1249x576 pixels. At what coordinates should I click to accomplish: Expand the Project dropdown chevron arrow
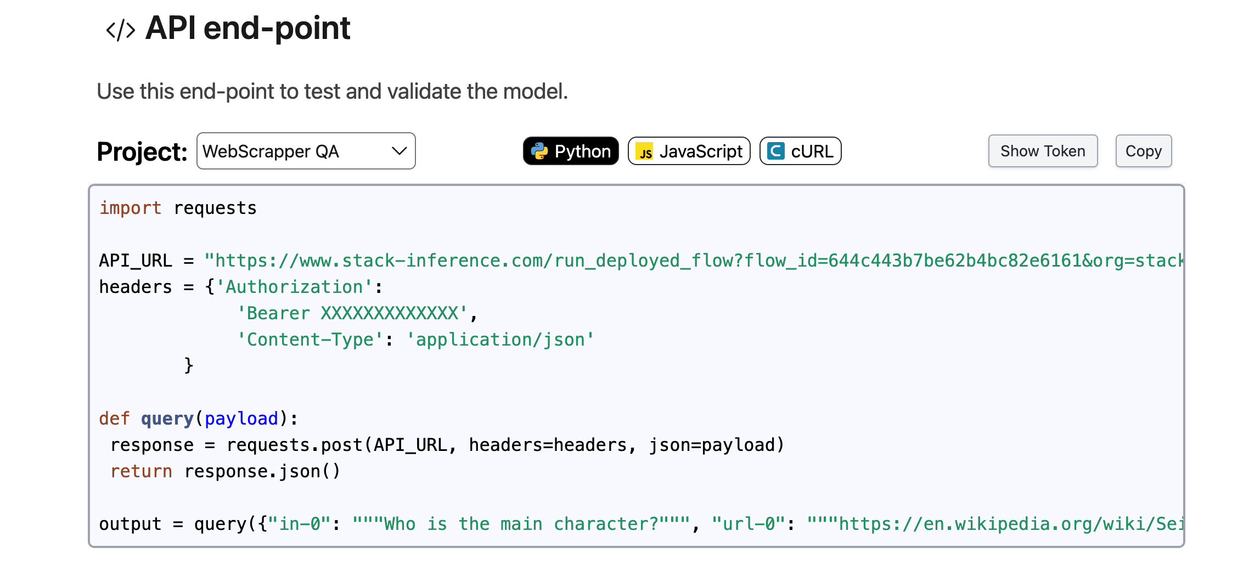[x=399, y=151]
